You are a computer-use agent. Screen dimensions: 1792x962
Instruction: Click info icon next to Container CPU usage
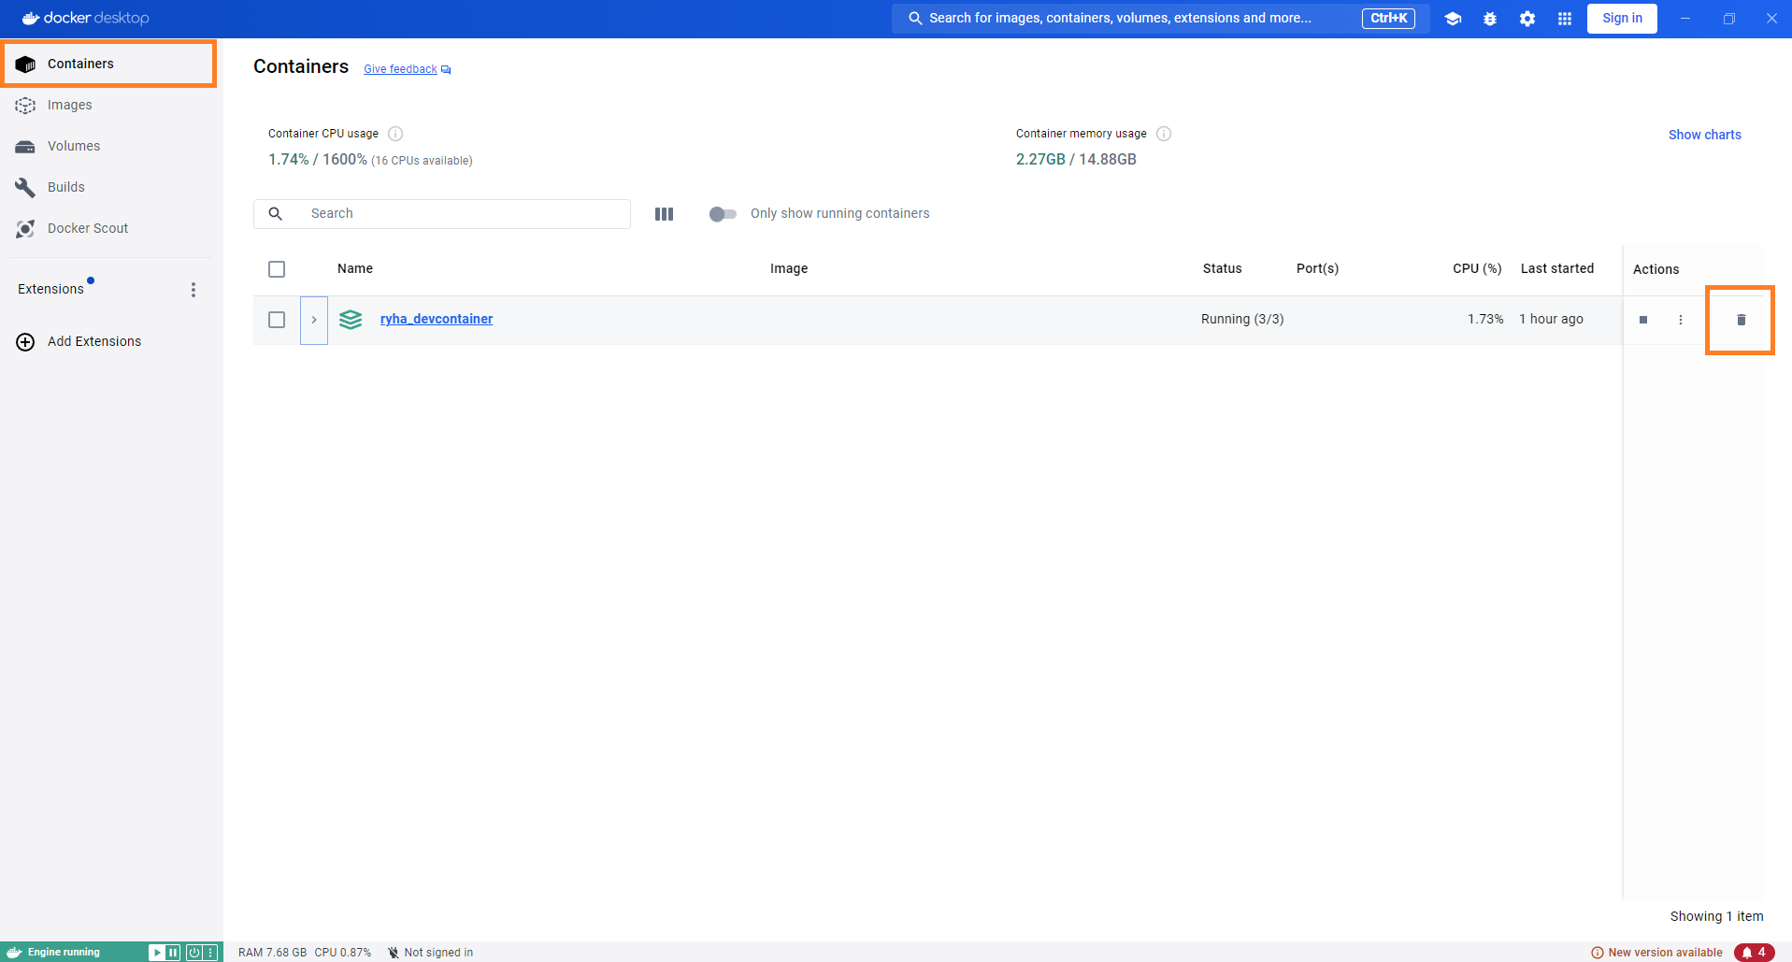click(x=395, y=134)
